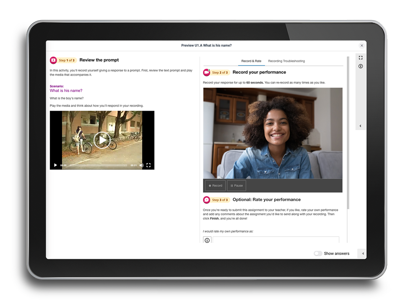Image resolution: width=413 pixels, height=302 pixels.
Task: Collapse the right panel using the chevron
Action: [361, 126]
